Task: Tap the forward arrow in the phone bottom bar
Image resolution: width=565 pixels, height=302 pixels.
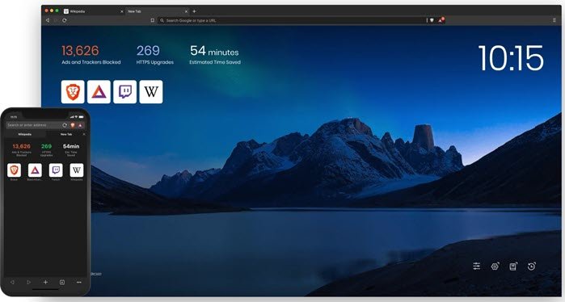Action: (x=29, y=282)
